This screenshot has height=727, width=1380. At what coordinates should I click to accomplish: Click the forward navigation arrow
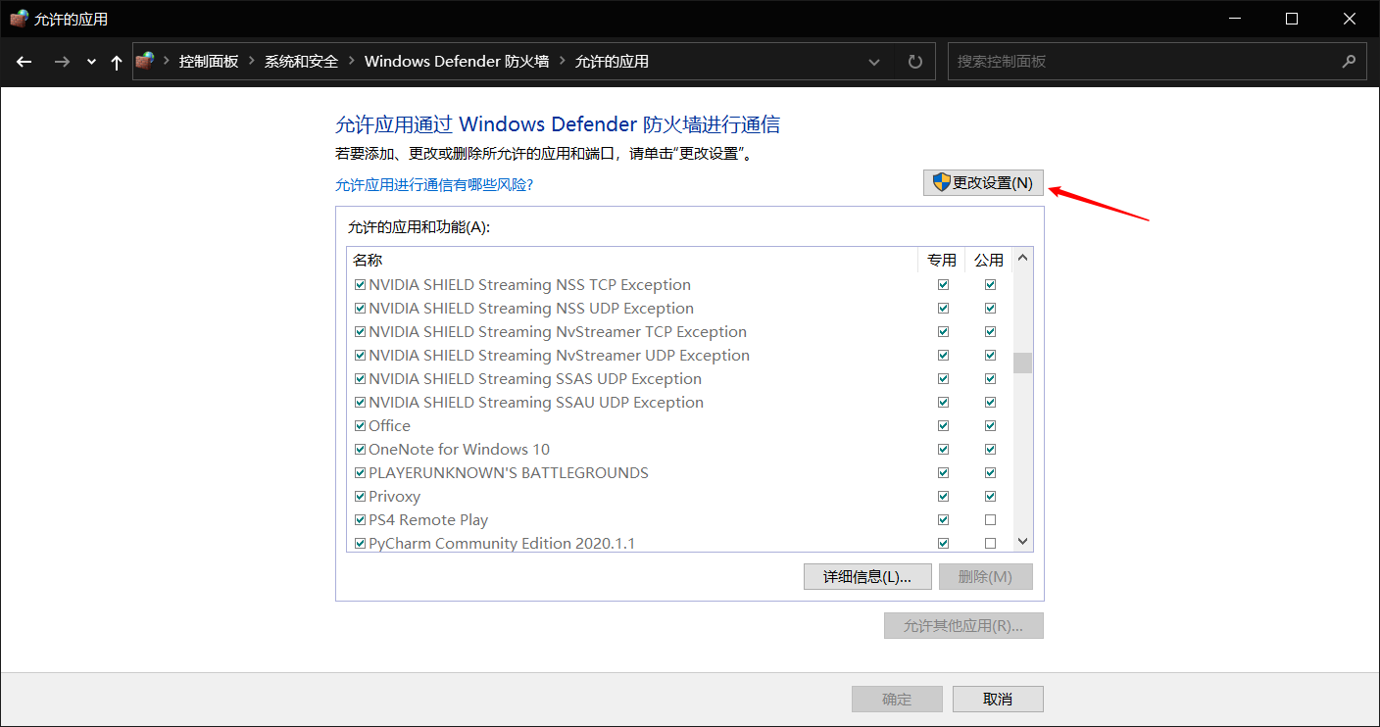62,62
